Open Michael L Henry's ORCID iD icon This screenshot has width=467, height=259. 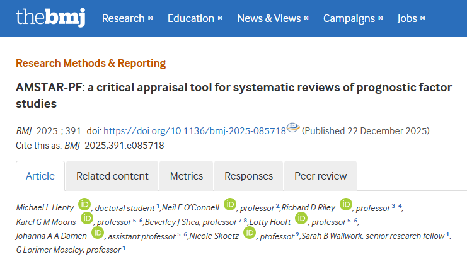coord(84,204)
